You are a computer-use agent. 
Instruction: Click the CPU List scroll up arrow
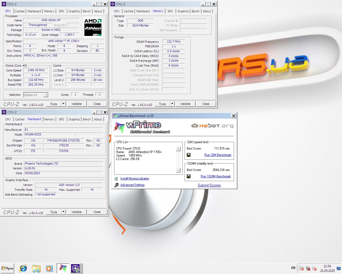point(178,149)
